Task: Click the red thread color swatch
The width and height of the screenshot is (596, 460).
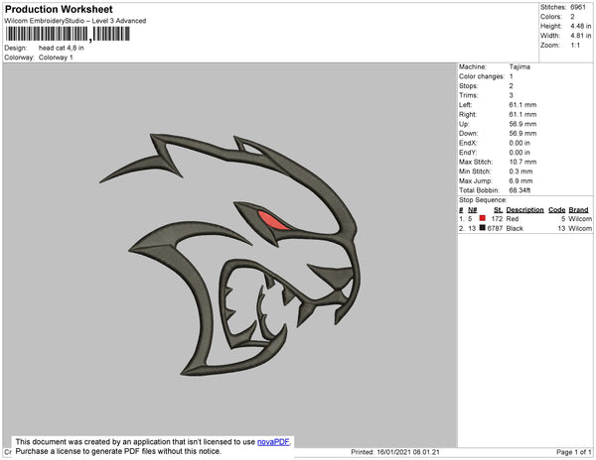Action: point(483,218)
